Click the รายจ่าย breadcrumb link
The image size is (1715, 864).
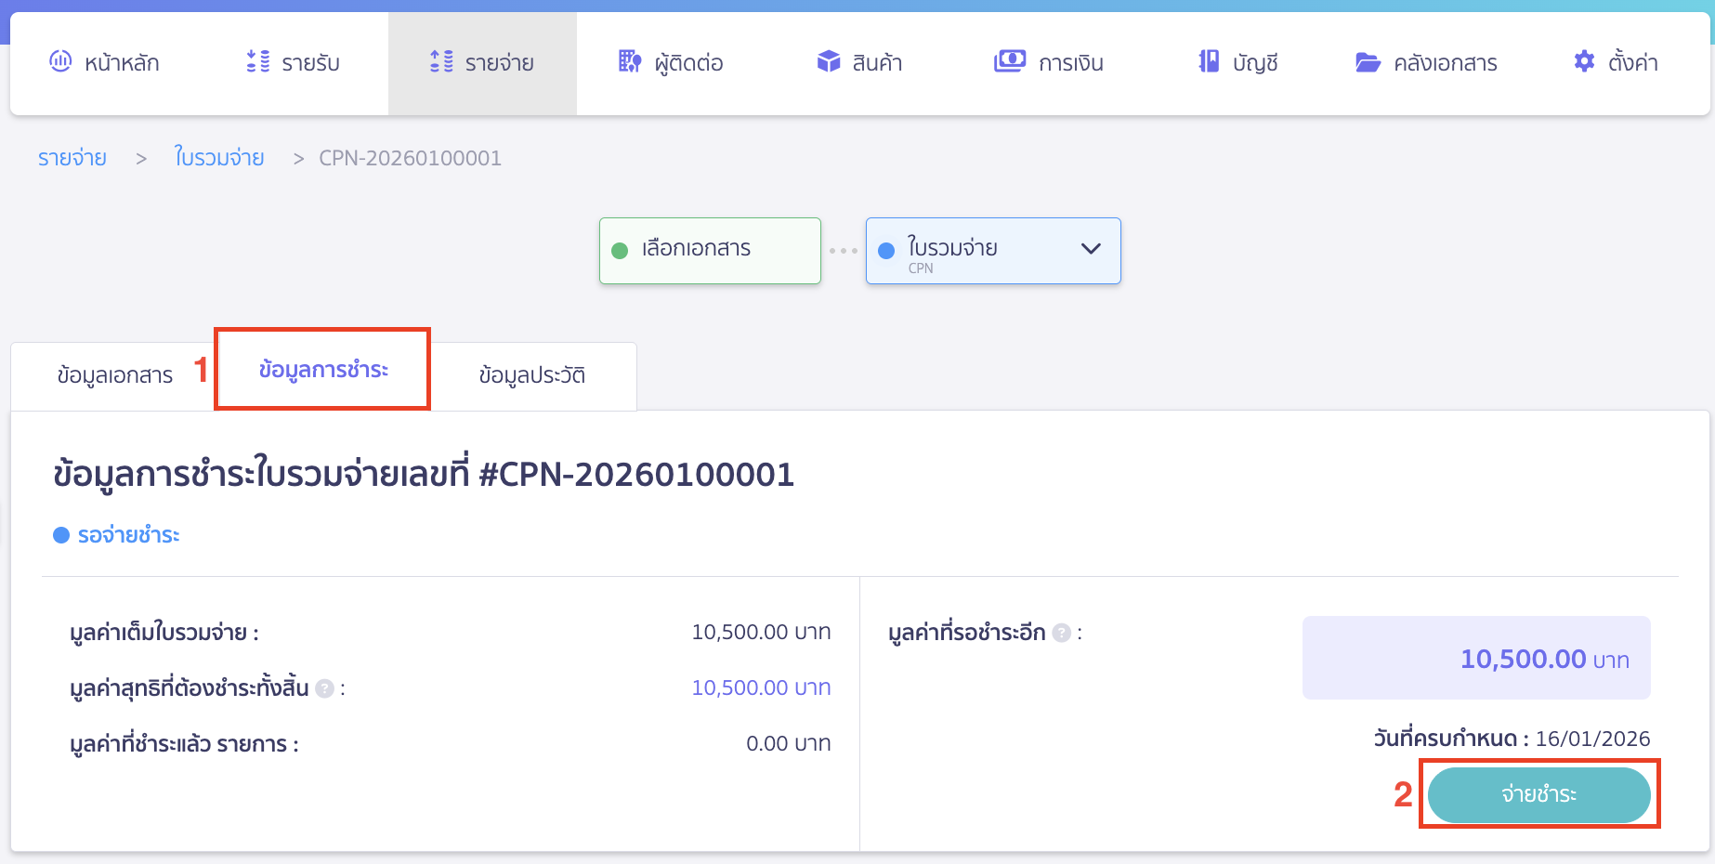pyautogui.click(x=72, y=158)
